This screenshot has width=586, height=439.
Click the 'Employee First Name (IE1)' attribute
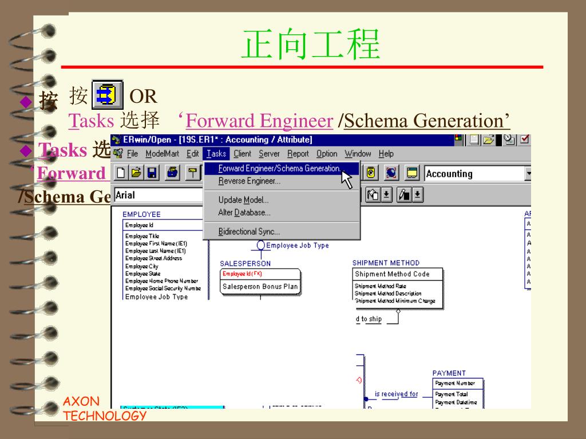[x=156, y=244]
